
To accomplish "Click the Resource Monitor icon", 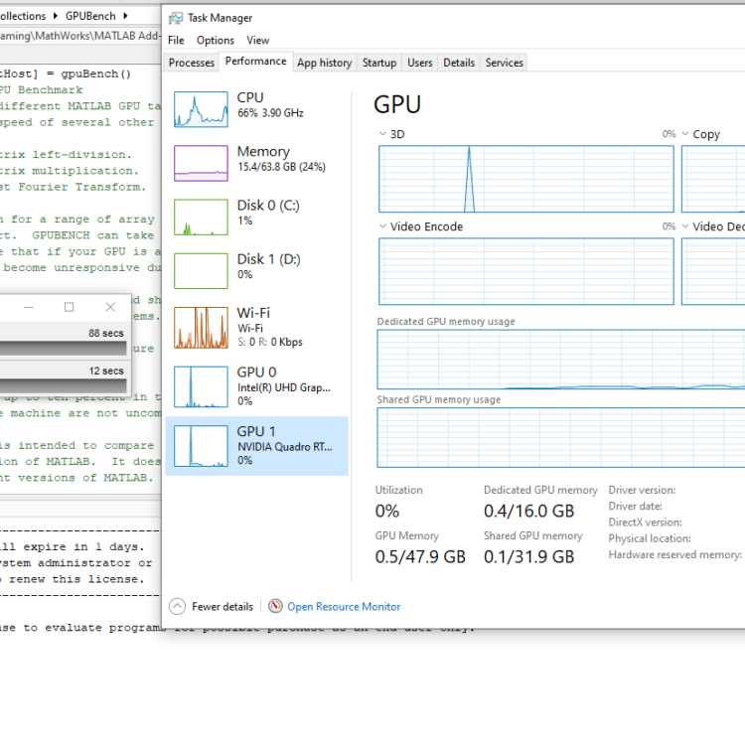I will click(x=276, y=606).
